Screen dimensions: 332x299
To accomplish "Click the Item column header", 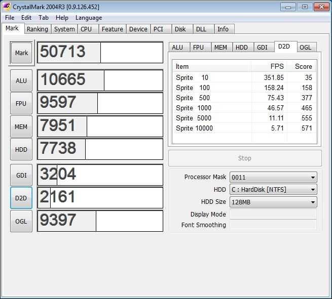I will (212, 66).
